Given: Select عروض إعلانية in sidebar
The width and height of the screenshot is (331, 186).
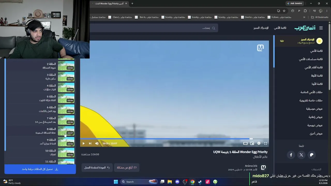Looking at the screenshot, I should (x=315, y=117).
